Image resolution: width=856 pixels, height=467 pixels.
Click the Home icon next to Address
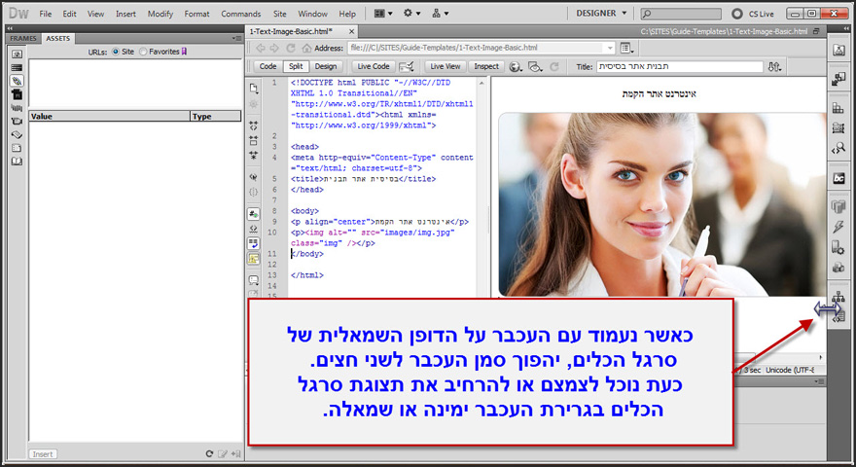pyautogui.click(x=306, y=48)
